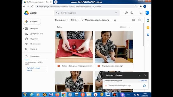Open the Windows Start menu
Image resolution: width=173 pixels, height=97 pixels.
25,95
